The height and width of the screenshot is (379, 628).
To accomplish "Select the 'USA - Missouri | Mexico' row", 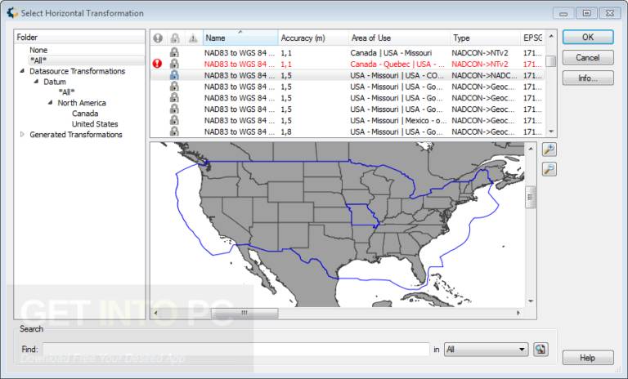I will pos(348,120).
